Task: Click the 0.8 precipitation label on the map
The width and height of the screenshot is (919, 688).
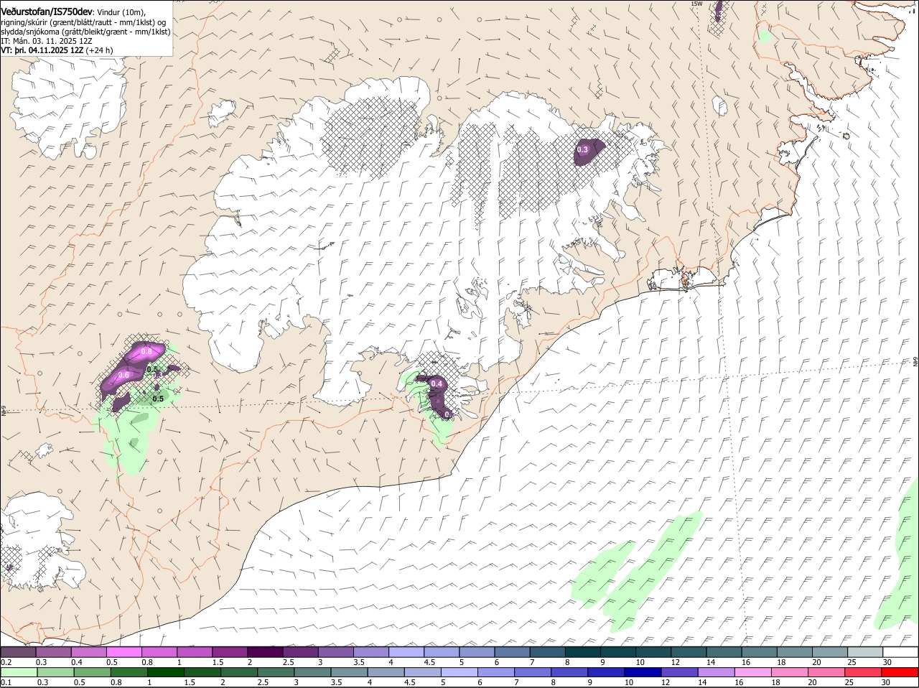Action: tap(146, 351)
